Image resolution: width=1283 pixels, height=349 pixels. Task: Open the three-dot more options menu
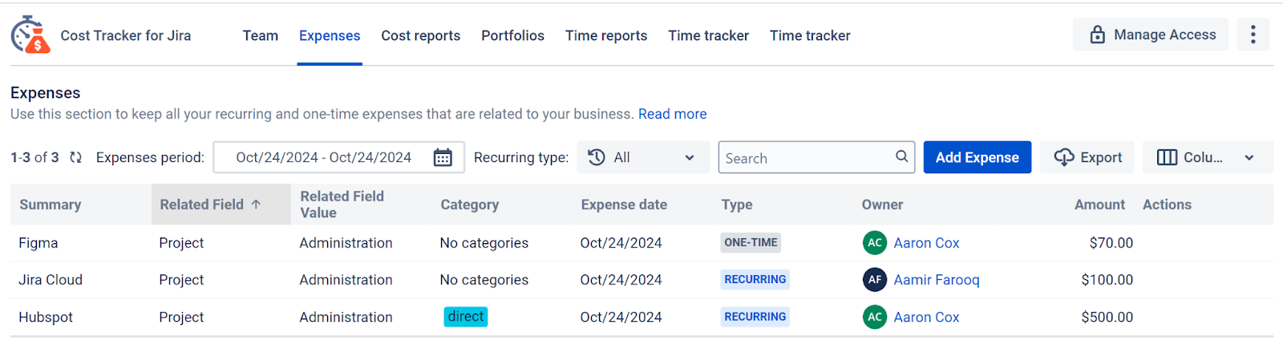1253,34
